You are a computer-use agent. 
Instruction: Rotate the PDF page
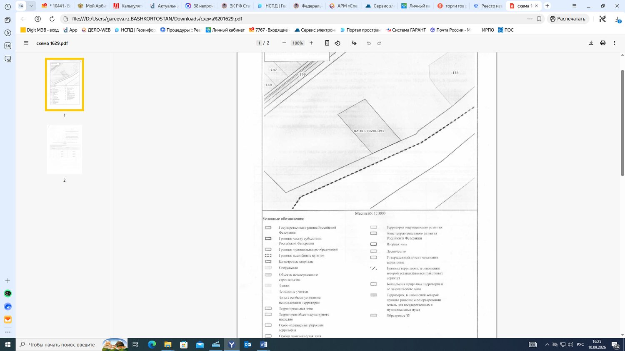(337, 43)
